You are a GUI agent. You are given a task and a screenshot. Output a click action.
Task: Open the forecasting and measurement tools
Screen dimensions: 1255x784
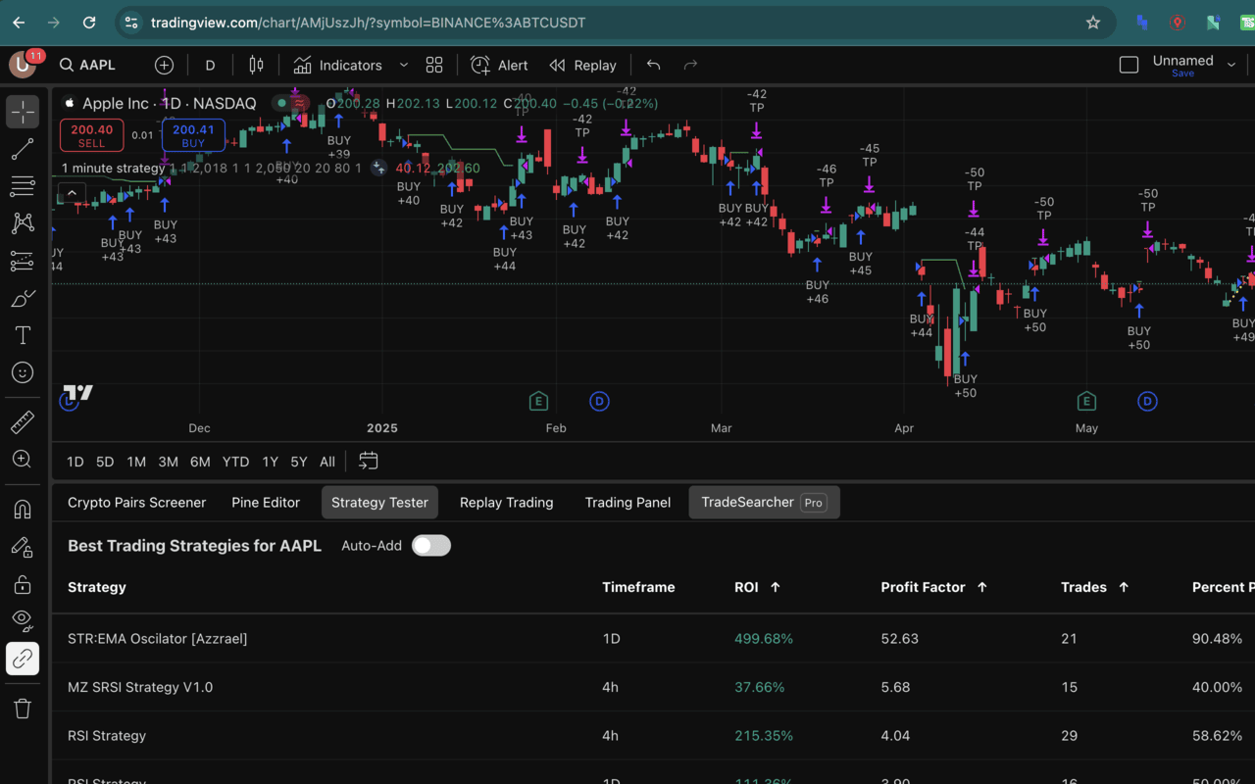[x=23, y=261]
